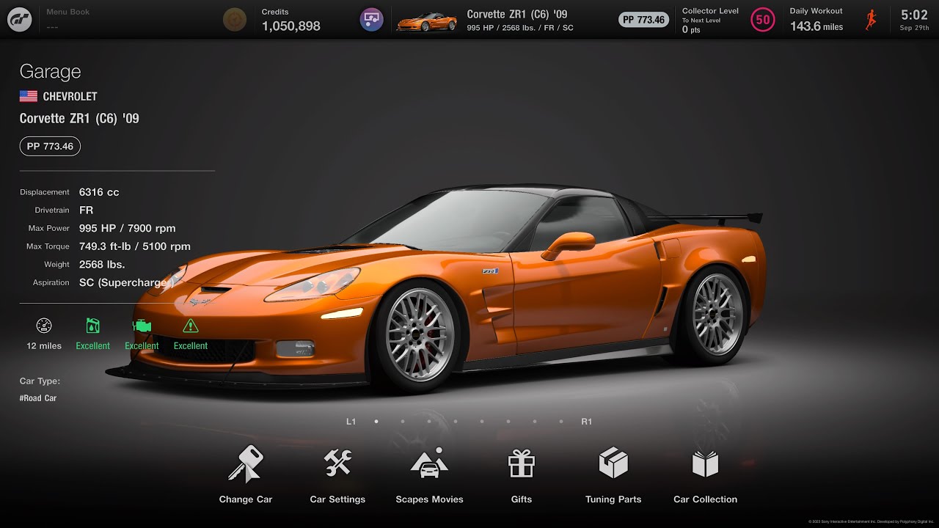Click the Sep 29th date text
Image resolution: width=939 pixels, height=528 pixels.
coord(914,28)
